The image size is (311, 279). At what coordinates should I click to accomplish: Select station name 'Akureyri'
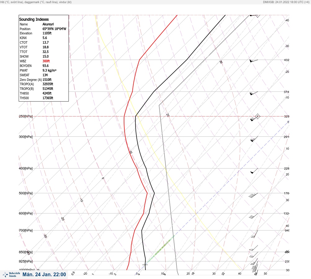48,24
